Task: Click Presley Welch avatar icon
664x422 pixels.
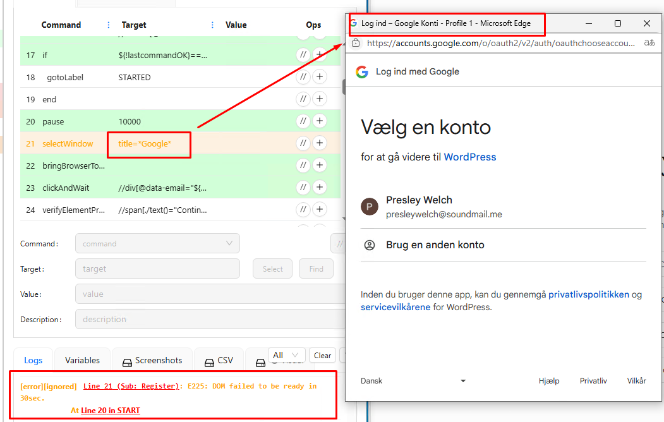Action: coord(369,207)
